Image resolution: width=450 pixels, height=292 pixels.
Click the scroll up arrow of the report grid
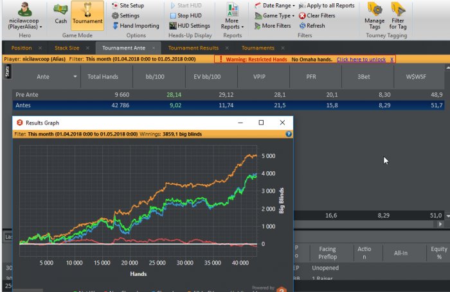click(447, 68)
